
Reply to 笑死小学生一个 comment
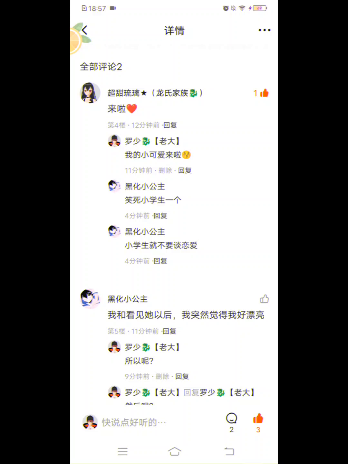tap(160, 216)
